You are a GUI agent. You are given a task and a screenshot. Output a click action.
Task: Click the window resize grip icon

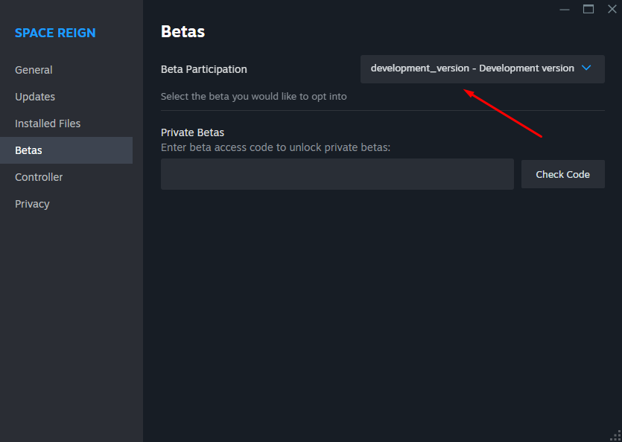(x=615, y=435)
